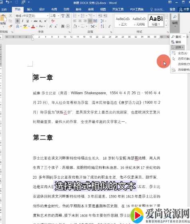The width and height of the screenshot is (190, 224).
Task: Click the Shading paint bucket icon
Action: tap(75, 26)
